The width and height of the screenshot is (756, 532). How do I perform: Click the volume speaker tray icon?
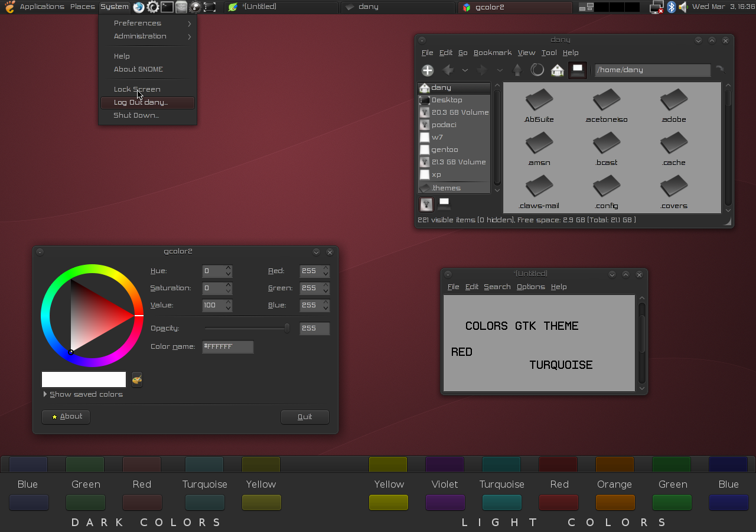point(683,7)
